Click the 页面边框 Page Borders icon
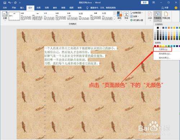 click(x=166, y=16)
